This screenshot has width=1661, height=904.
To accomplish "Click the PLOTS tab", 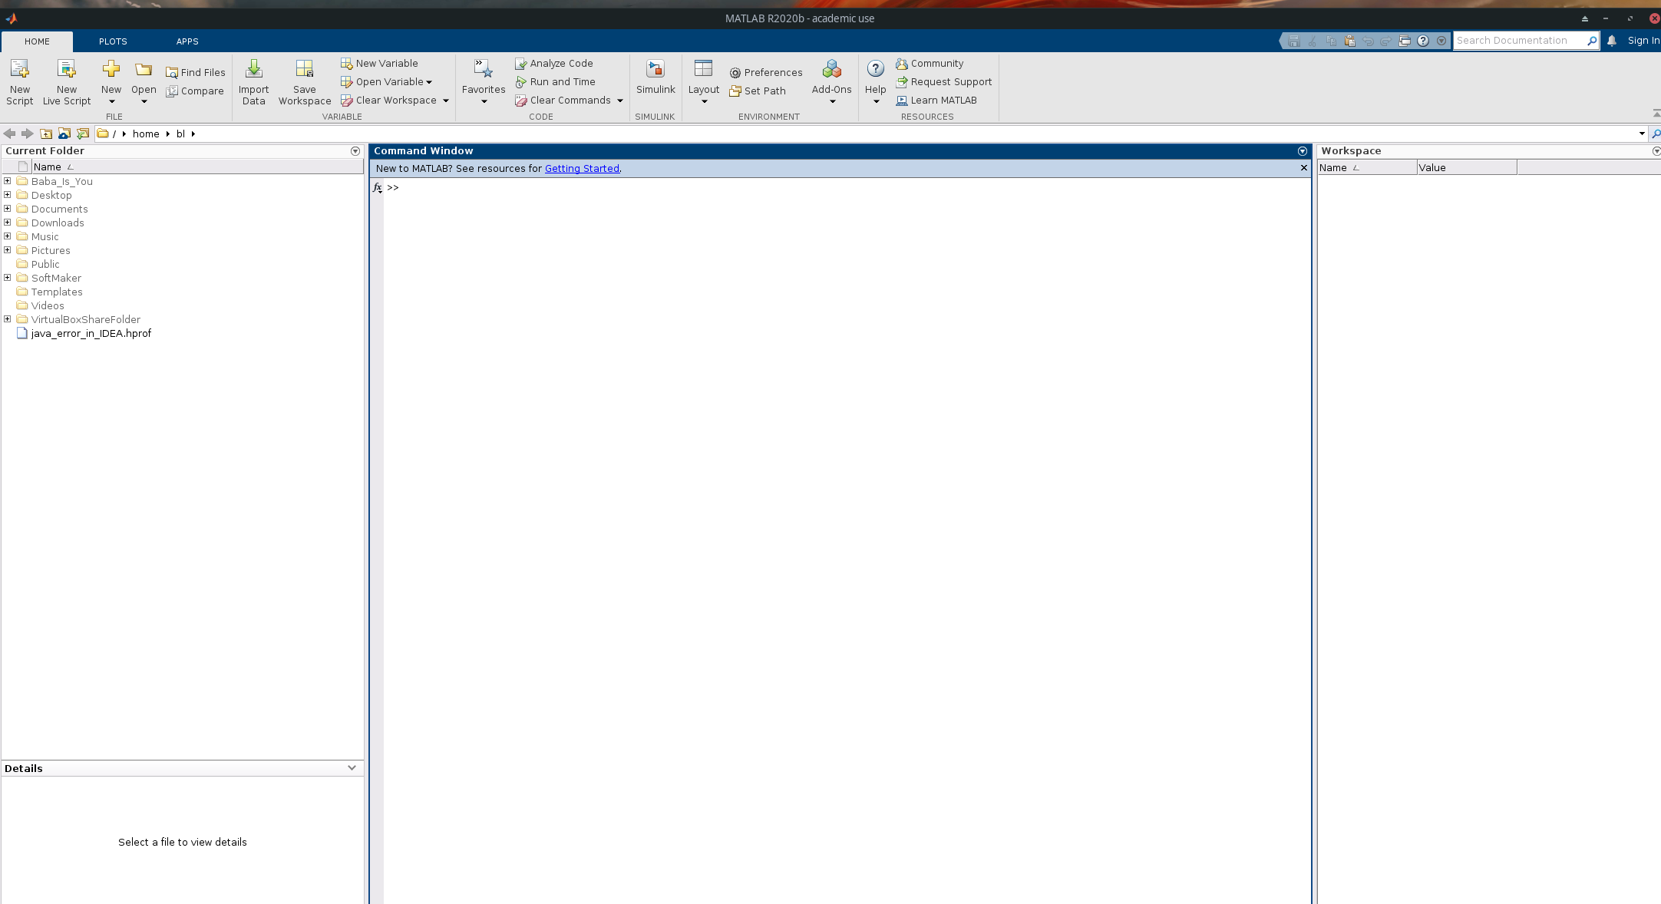I will (112, 41).
